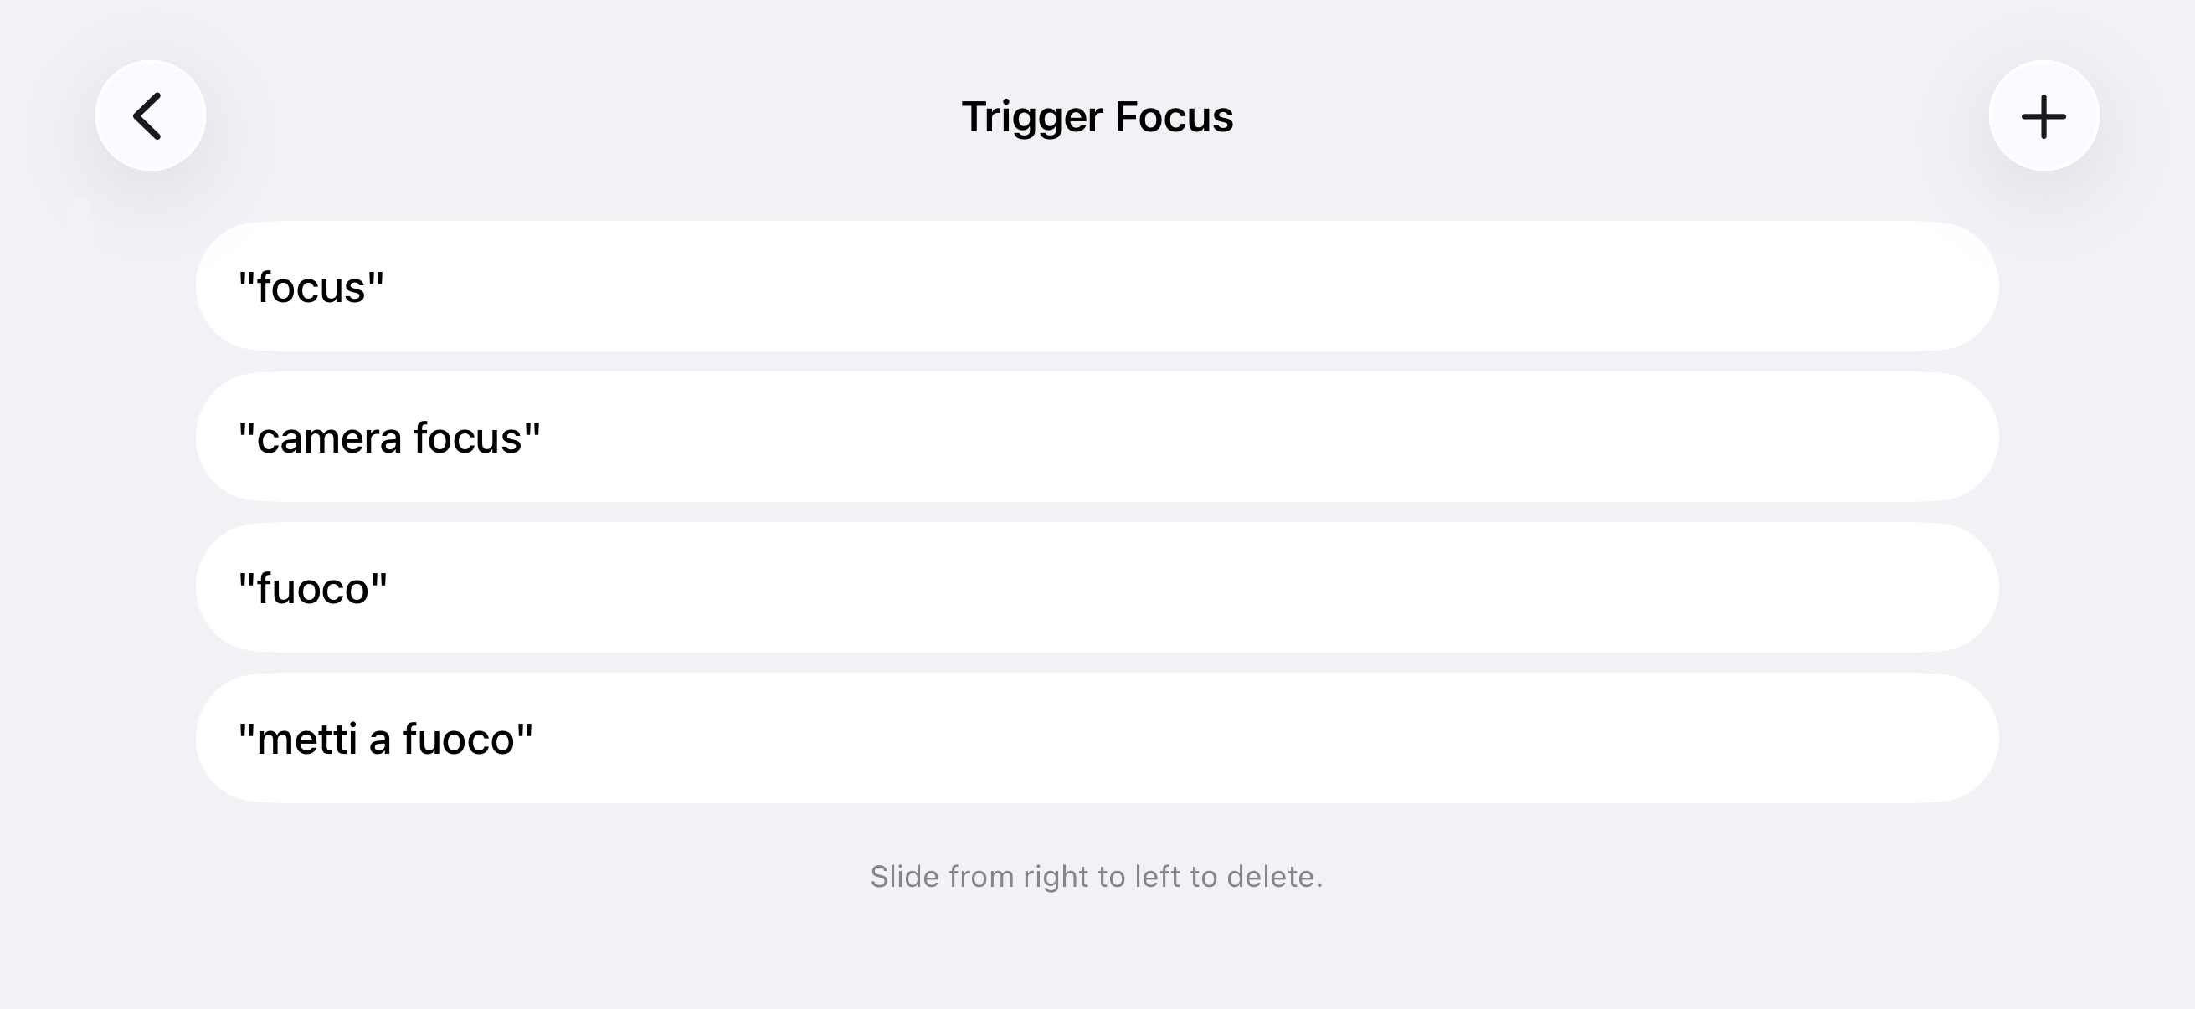2195x1009 pixels.
Task: Add a new trigger phrase with plus
Action: [2043, 115]
